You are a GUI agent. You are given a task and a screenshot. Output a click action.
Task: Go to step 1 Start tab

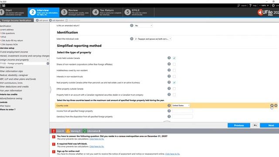14,12
